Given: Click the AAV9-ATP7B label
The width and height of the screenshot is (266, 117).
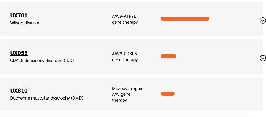Looking at the screenshot, I should (124, 16).
